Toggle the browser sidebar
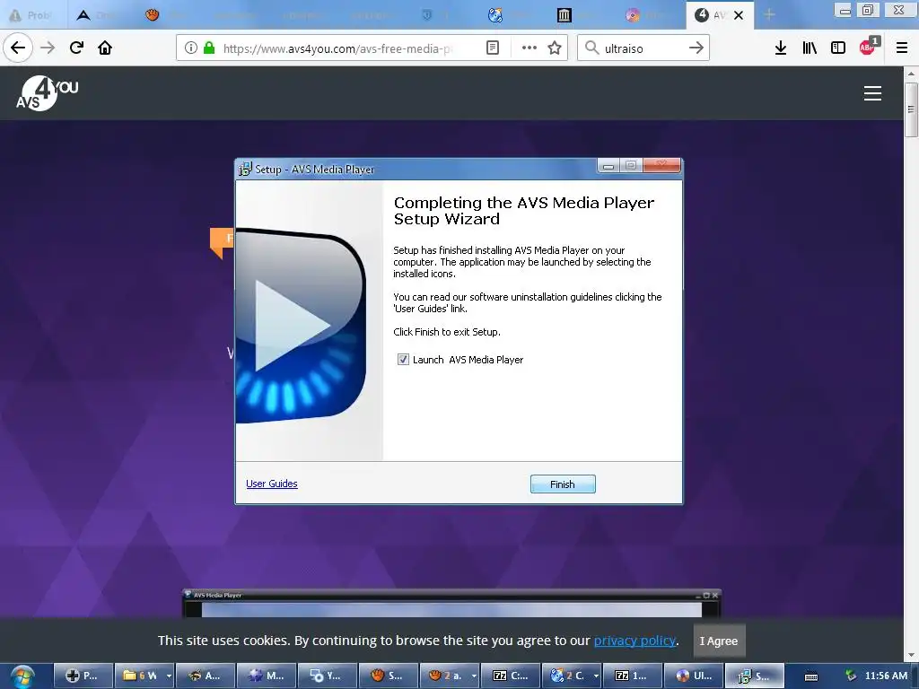This screenshot has height=689, width=919. [x=838, y=48]
